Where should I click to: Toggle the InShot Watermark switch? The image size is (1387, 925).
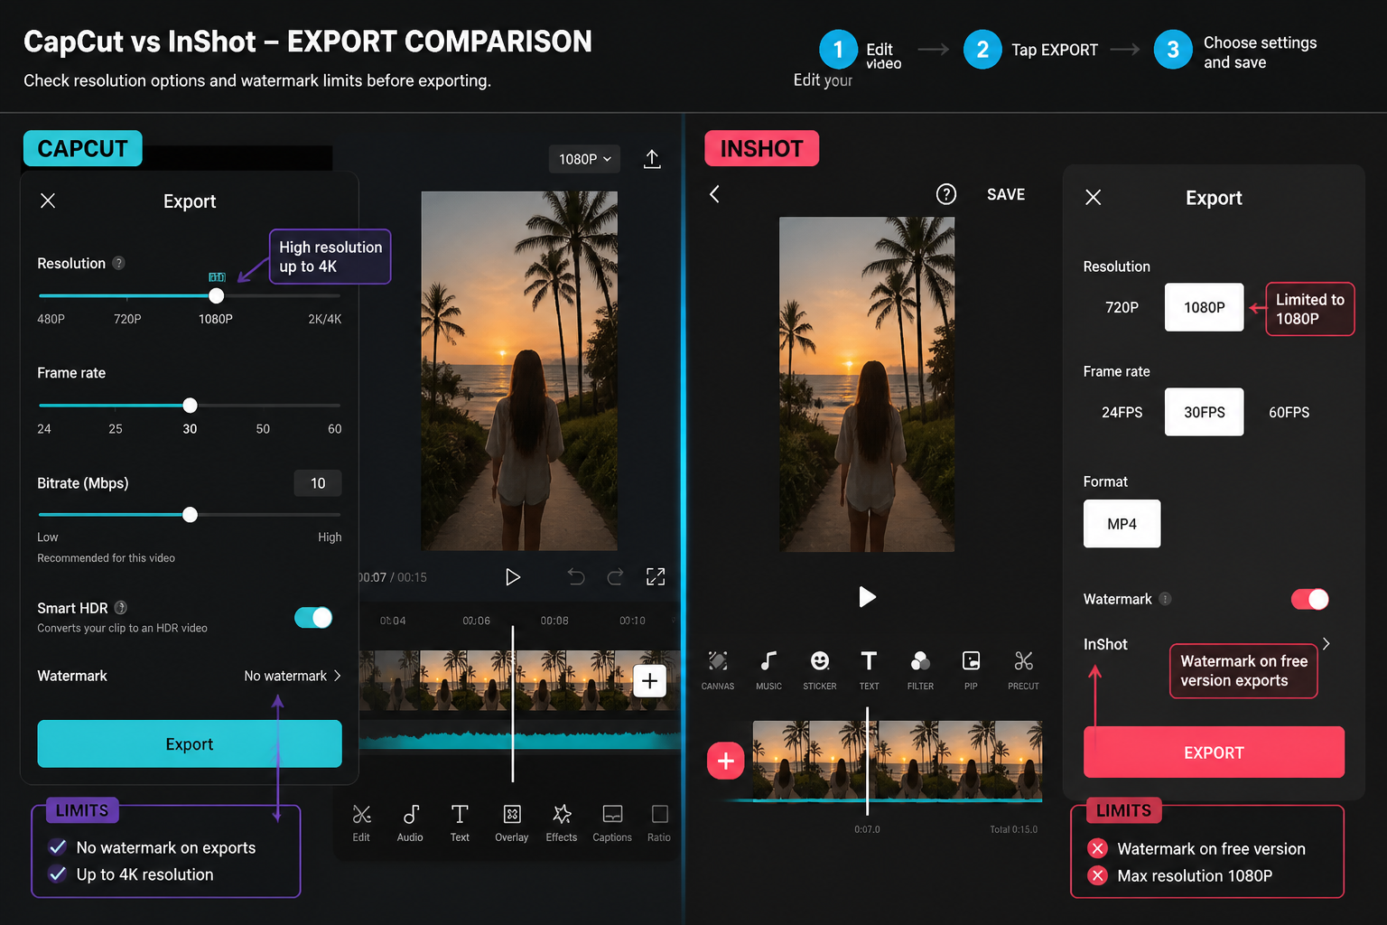coord(1309,599)
